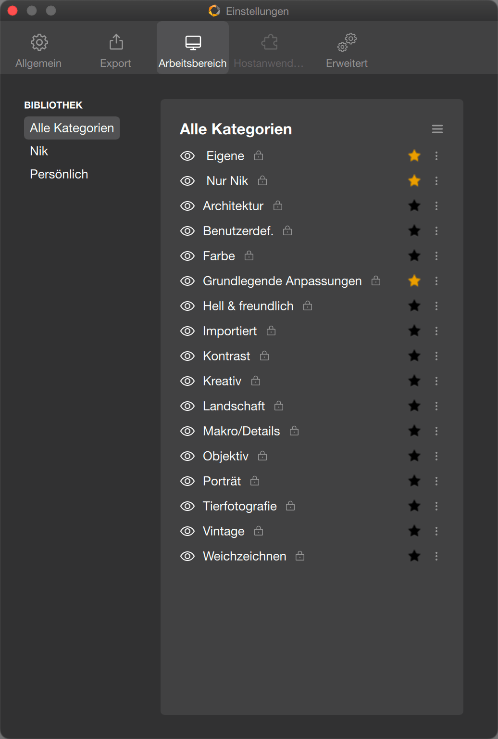Open the Erweitert settings tab
The width and height of the screenshot is (498, 739).
point(347,51)
